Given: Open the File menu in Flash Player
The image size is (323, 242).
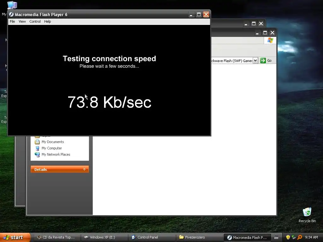Looking at the screenshot, I should pos(12,21).
